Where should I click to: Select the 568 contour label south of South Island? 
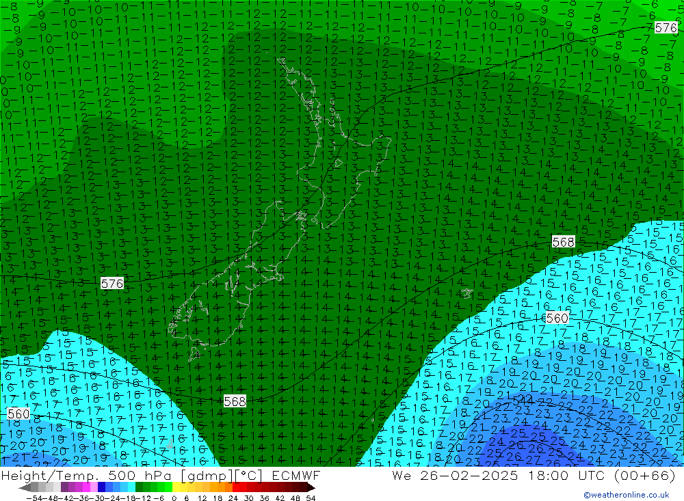(235, 401)
